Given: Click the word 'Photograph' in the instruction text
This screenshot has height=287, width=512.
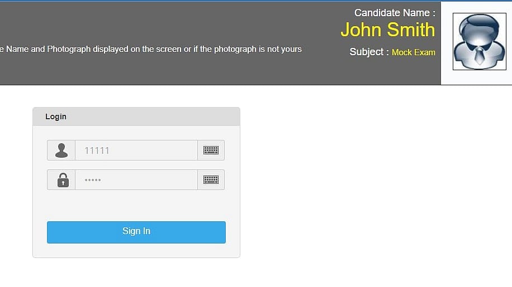Looking at the screenshot, I should click(x=69, y=49).
